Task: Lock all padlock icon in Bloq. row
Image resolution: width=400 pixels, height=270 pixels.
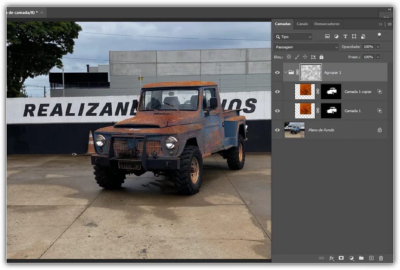Action: click(321, 57)
